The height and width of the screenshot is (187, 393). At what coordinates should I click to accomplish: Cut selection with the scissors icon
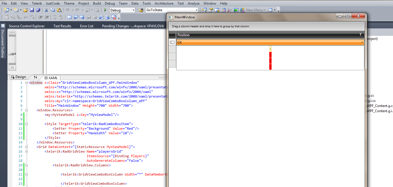point(46,10)
